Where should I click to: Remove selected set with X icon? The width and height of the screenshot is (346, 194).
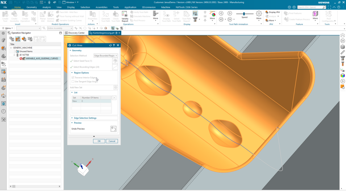[x=114, y=98]
